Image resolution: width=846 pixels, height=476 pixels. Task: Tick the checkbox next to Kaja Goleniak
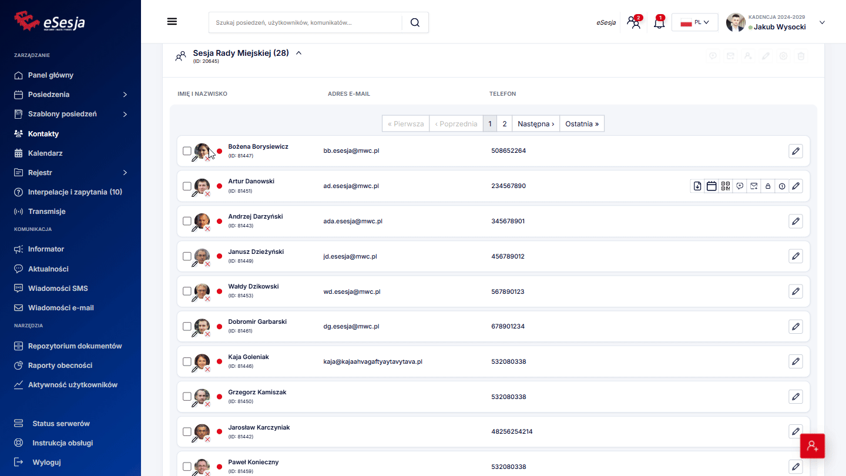[187, 361]
